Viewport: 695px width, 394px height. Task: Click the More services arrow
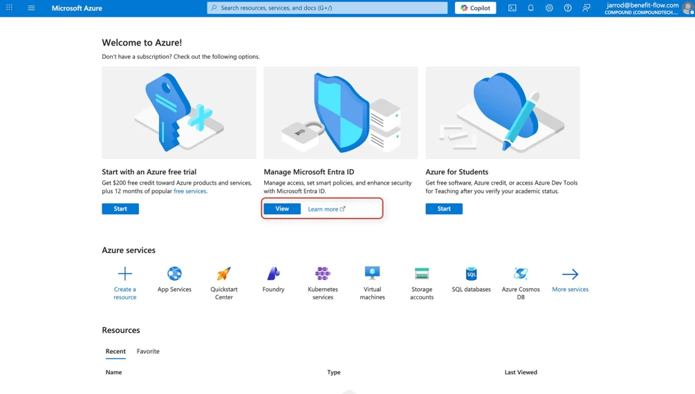570,274
